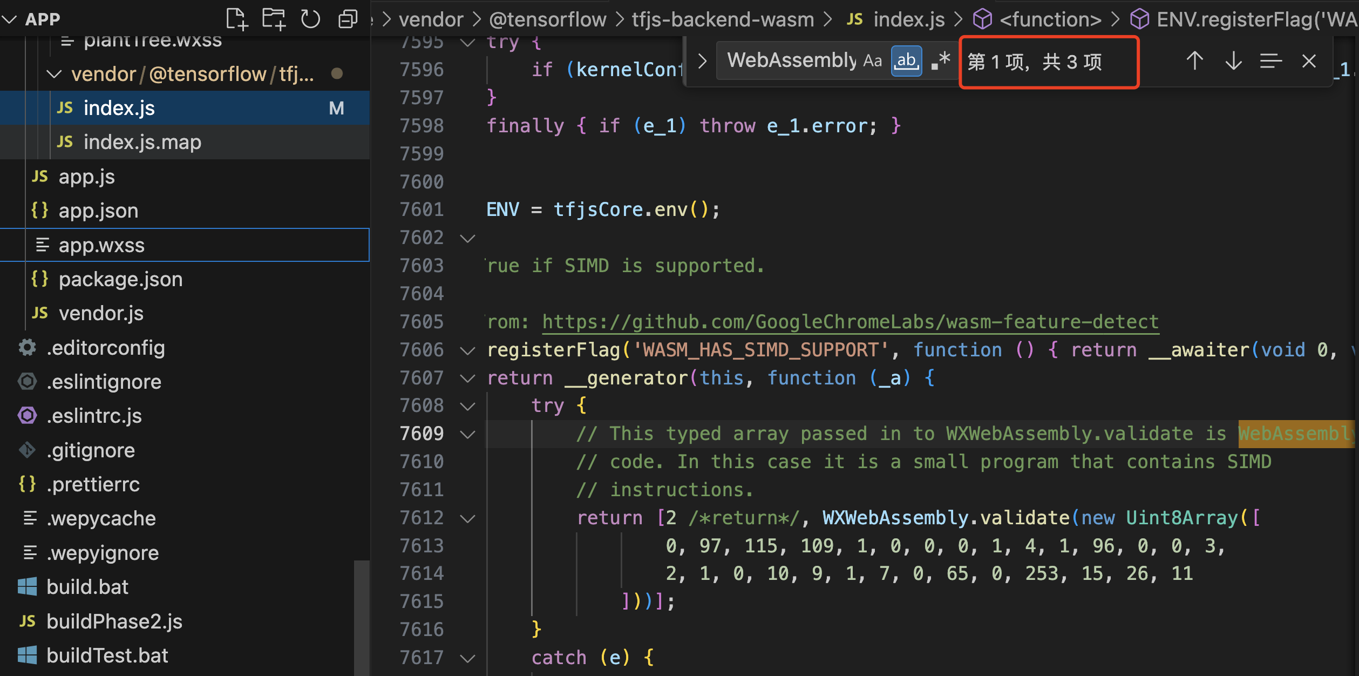Click the WebAssembly search input field
This screenshot has width=1359, height=676.
(x=791, y=61)
